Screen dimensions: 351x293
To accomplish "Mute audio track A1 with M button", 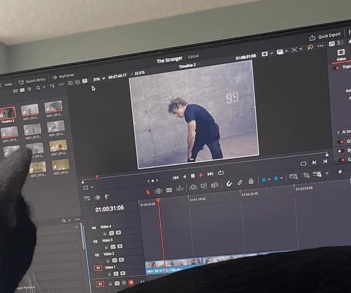I will click(131, 282).
